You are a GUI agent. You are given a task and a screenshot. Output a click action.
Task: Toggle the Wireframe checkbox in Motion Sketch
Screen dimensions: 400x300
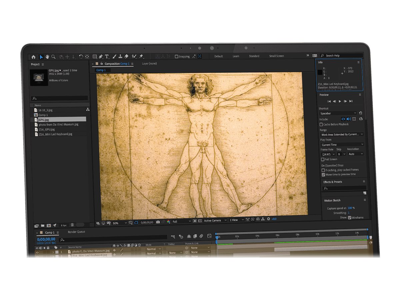point(350,218)
